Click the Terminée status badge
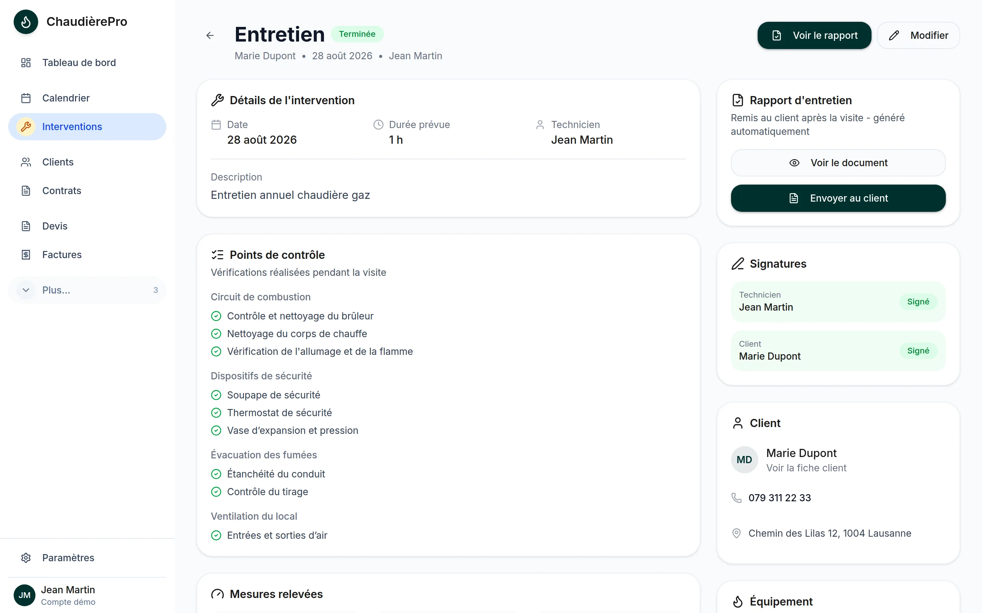The image size is (982, 613). click(357, 34)
